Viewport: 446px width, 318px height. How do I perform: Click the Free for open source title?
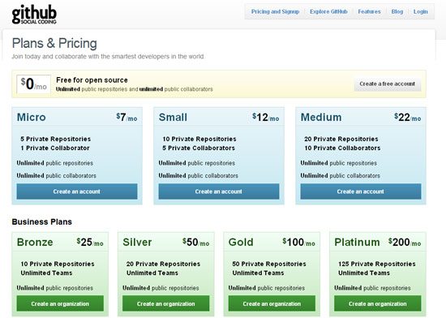tap(92, 80)
